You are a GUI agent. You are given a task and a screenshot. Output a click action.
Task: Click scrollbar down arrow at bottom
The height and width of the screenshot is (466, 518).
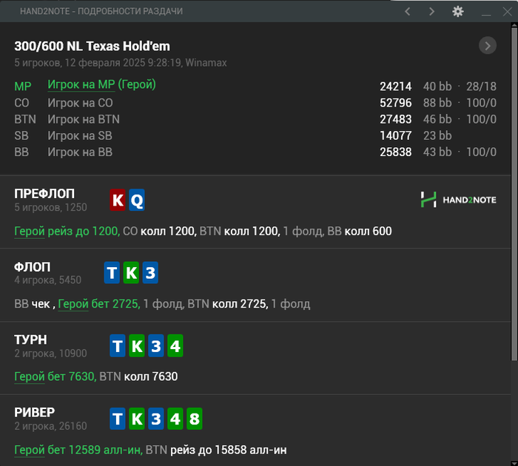pyautogui.click(x=514, y=463)
